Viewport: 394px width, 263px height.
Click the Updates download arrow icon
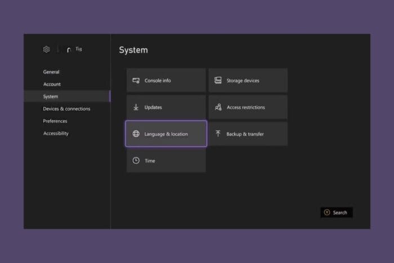tap(136, 107)
